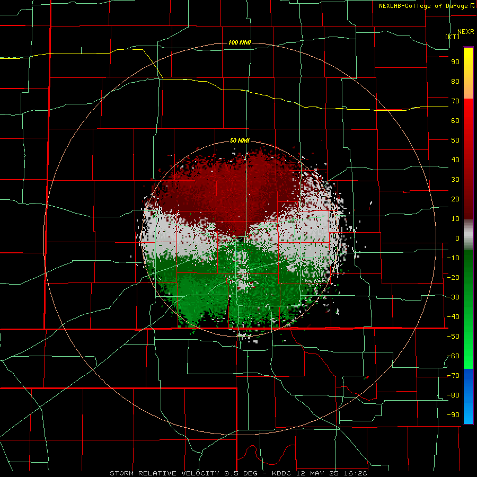The width and height of the screenshot is (477, 477).
Task: Click the -50 value on the velocity scale
Action: pos(453,337)
